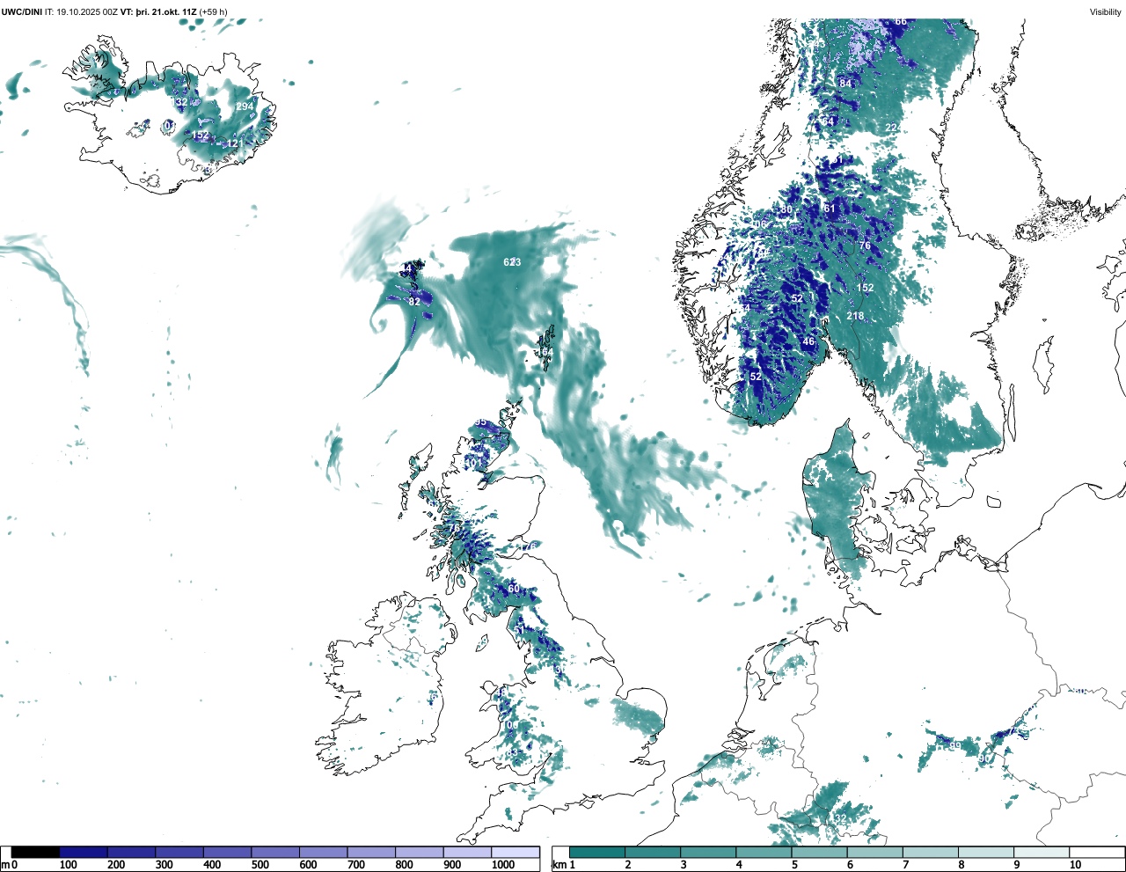Click the 700–800 m lavender legend swatch

371,852
